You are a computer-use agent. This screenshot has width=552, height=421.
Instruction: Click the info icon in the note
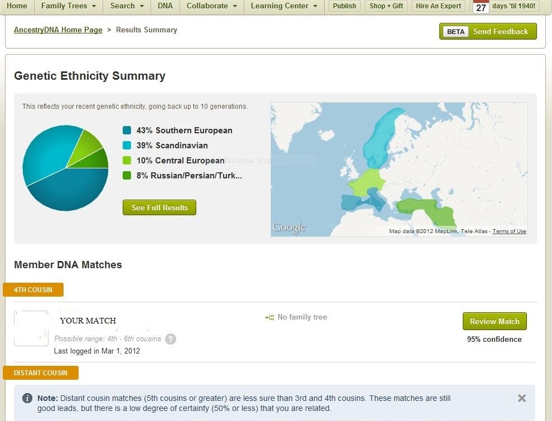pos(27,398)
